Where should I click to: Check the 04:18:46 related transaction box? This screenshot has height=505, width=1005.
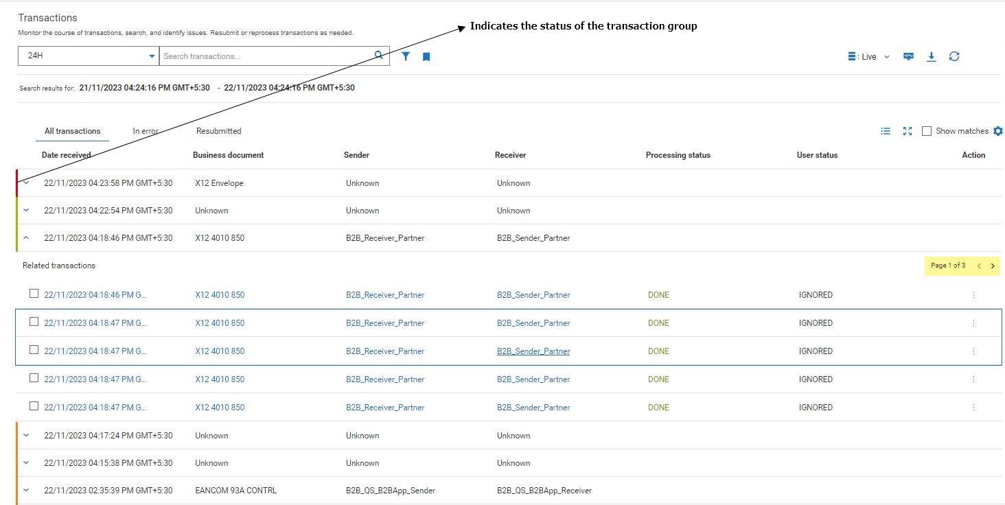coord(34,294)
